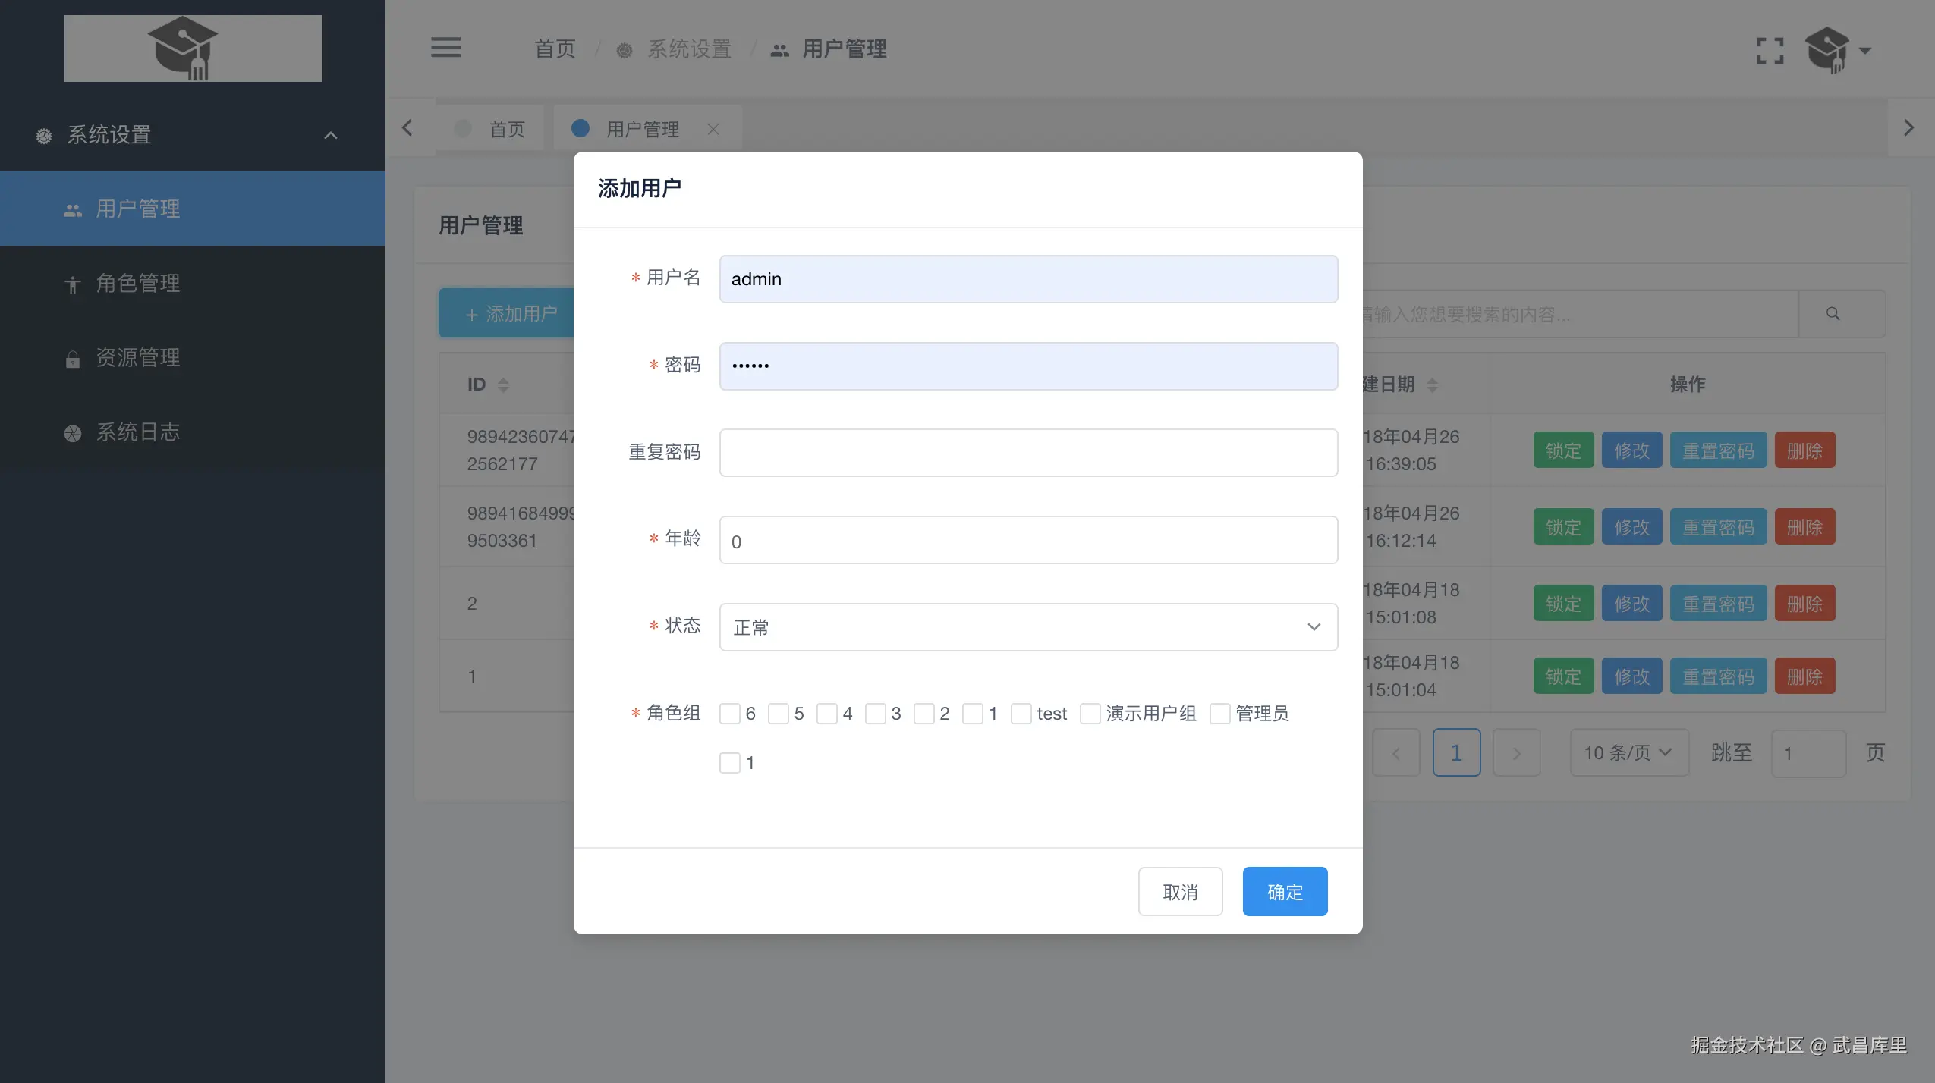Image resolution: width=1935 pixels, height=1083 pixels.
Task: Close the 用户管理 tab with X
Action: click(x=713, y=129)
